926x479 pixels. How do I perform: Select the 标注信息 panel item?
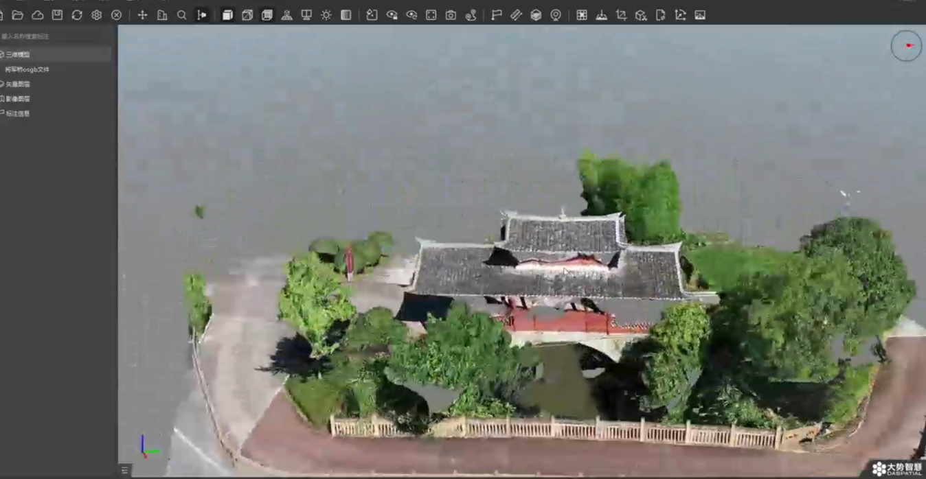(x=18, y=114)
